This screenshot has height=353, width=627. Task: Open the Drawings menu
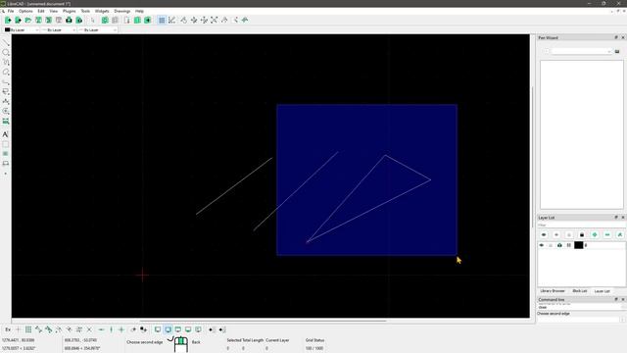pyautogui.click(x=122, y=11)
